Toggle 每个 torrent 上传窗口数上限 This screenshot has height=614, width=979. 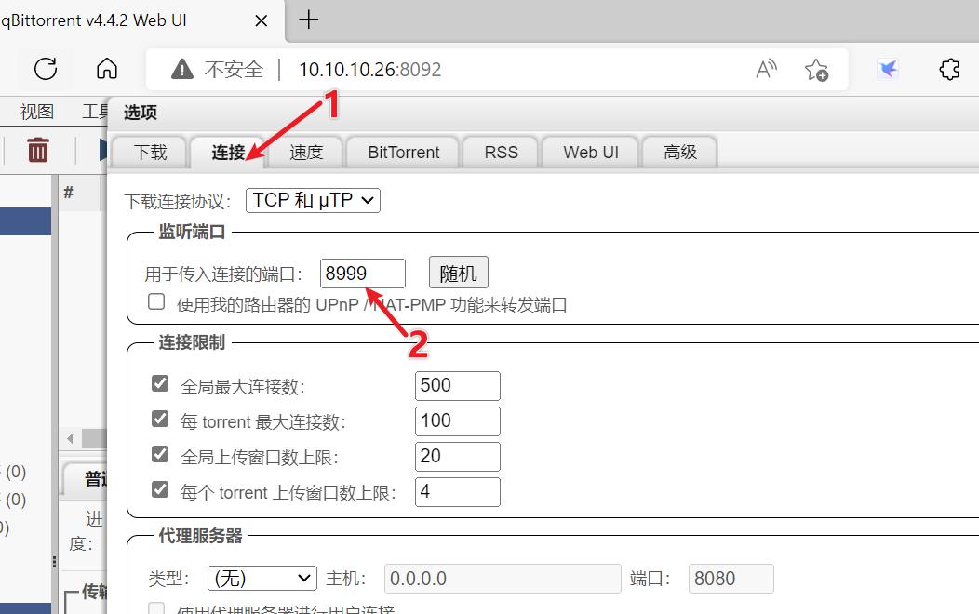pyautogui.click(x=159, y=488)
